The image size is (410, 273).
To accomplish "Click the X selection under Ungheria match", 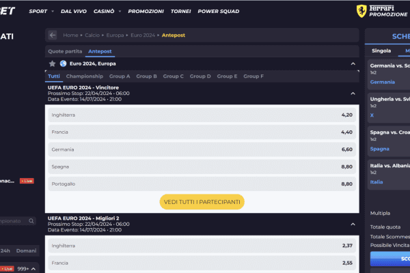I will pyautogui.click(x=372, y=115).
